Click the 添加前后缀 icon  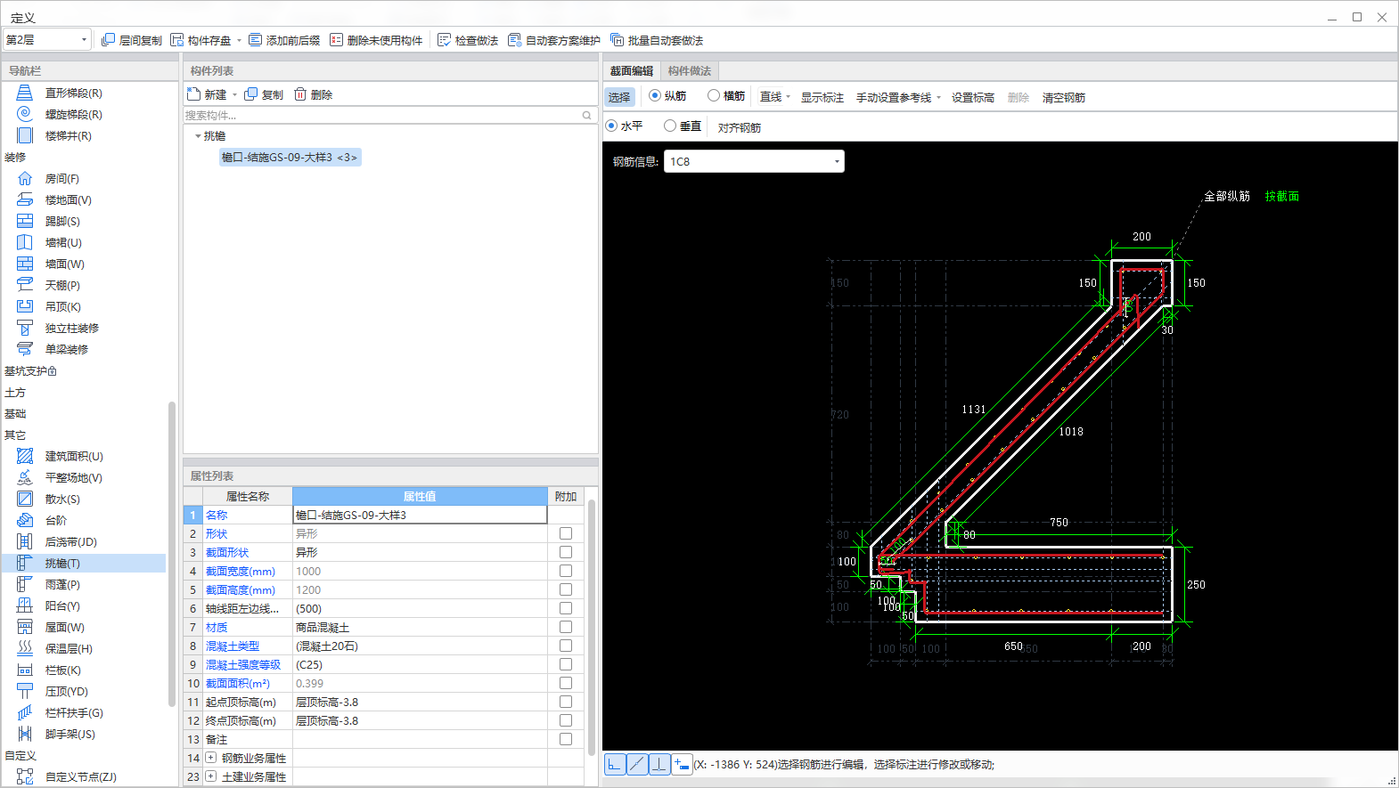click(x=255, y=40)
